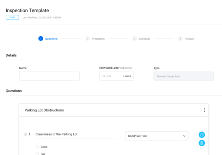Click the Name input field
The image size is (222, 155).
click(x=49, y=76)
